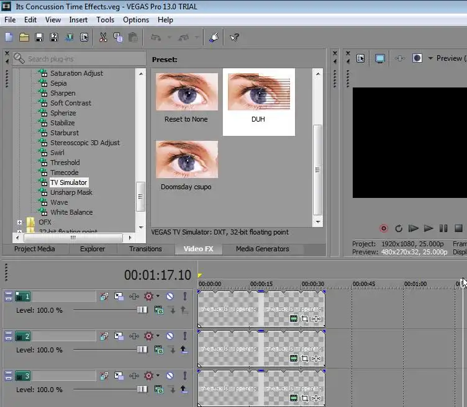467x407 pixels.
Task: Open Project Video Properties in preview panel
Action: pyautogui.click(x=360, y=58)
